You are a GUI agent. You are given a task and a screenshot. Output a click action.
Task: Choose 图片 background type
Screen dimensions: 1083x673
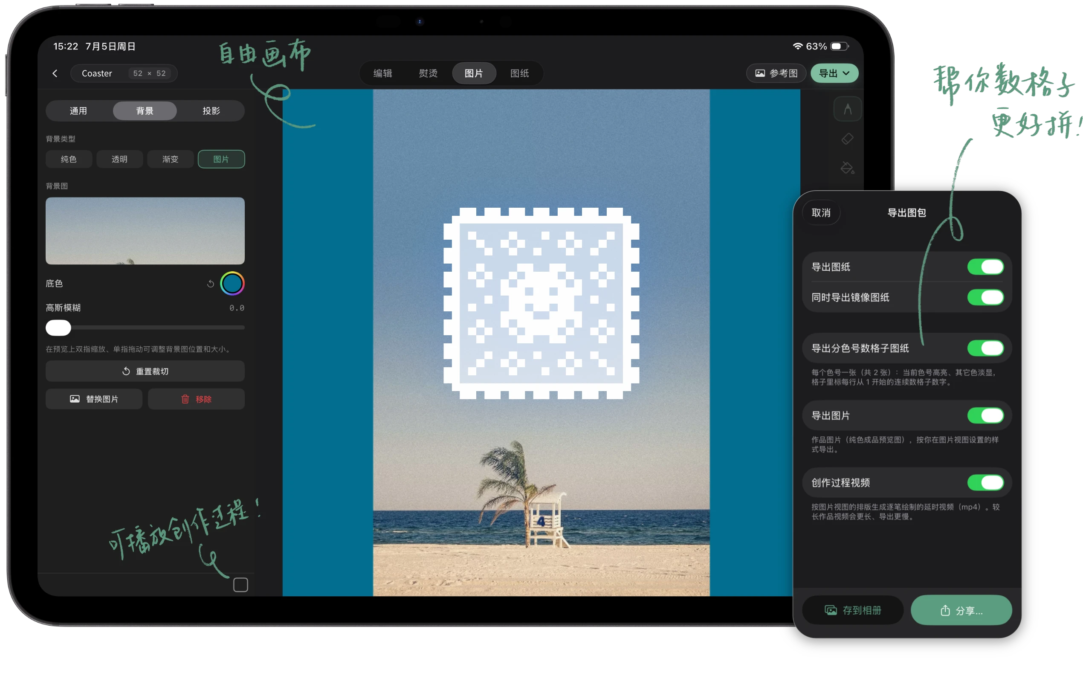pyautogui.click(x=221, y=159)
